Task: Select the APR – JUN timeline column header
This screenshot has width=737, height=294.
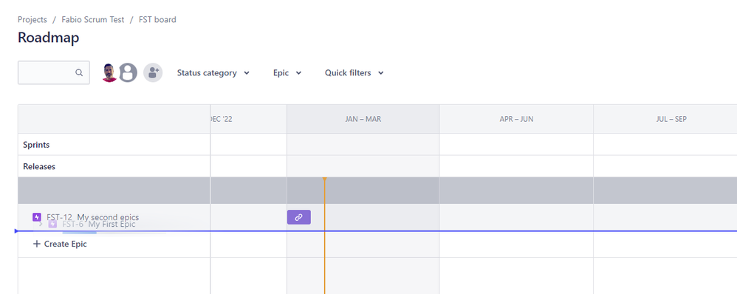Action: pos(516,119)
